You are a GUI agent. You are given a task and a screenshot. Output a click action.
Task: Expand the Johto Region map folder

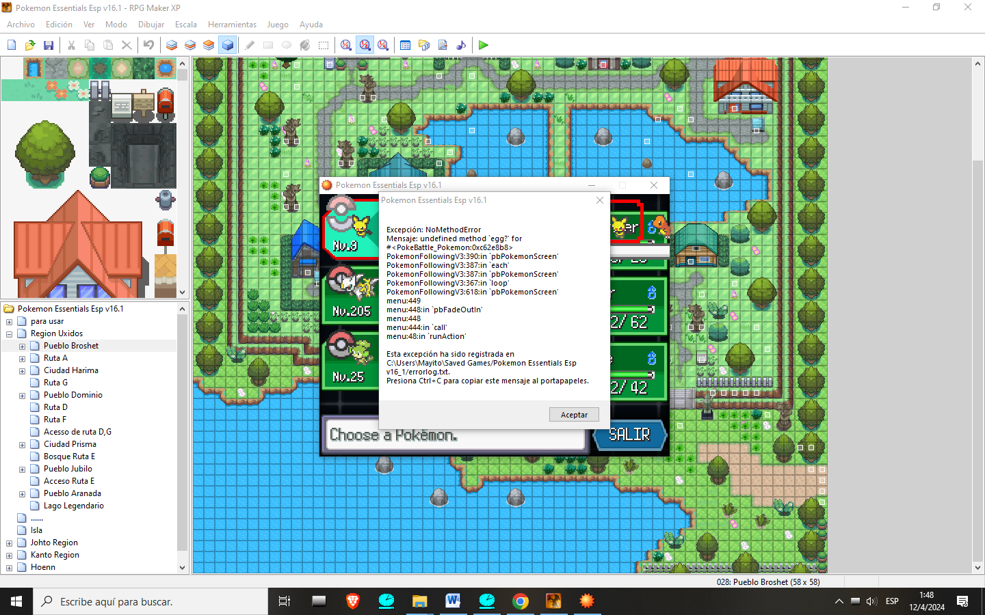9,543
